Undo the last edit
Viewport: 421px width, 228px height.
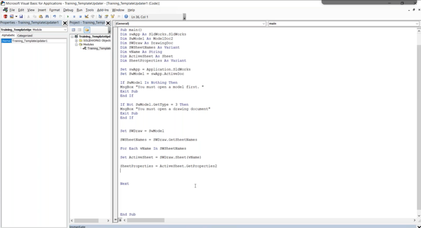(x=54, y=17)
